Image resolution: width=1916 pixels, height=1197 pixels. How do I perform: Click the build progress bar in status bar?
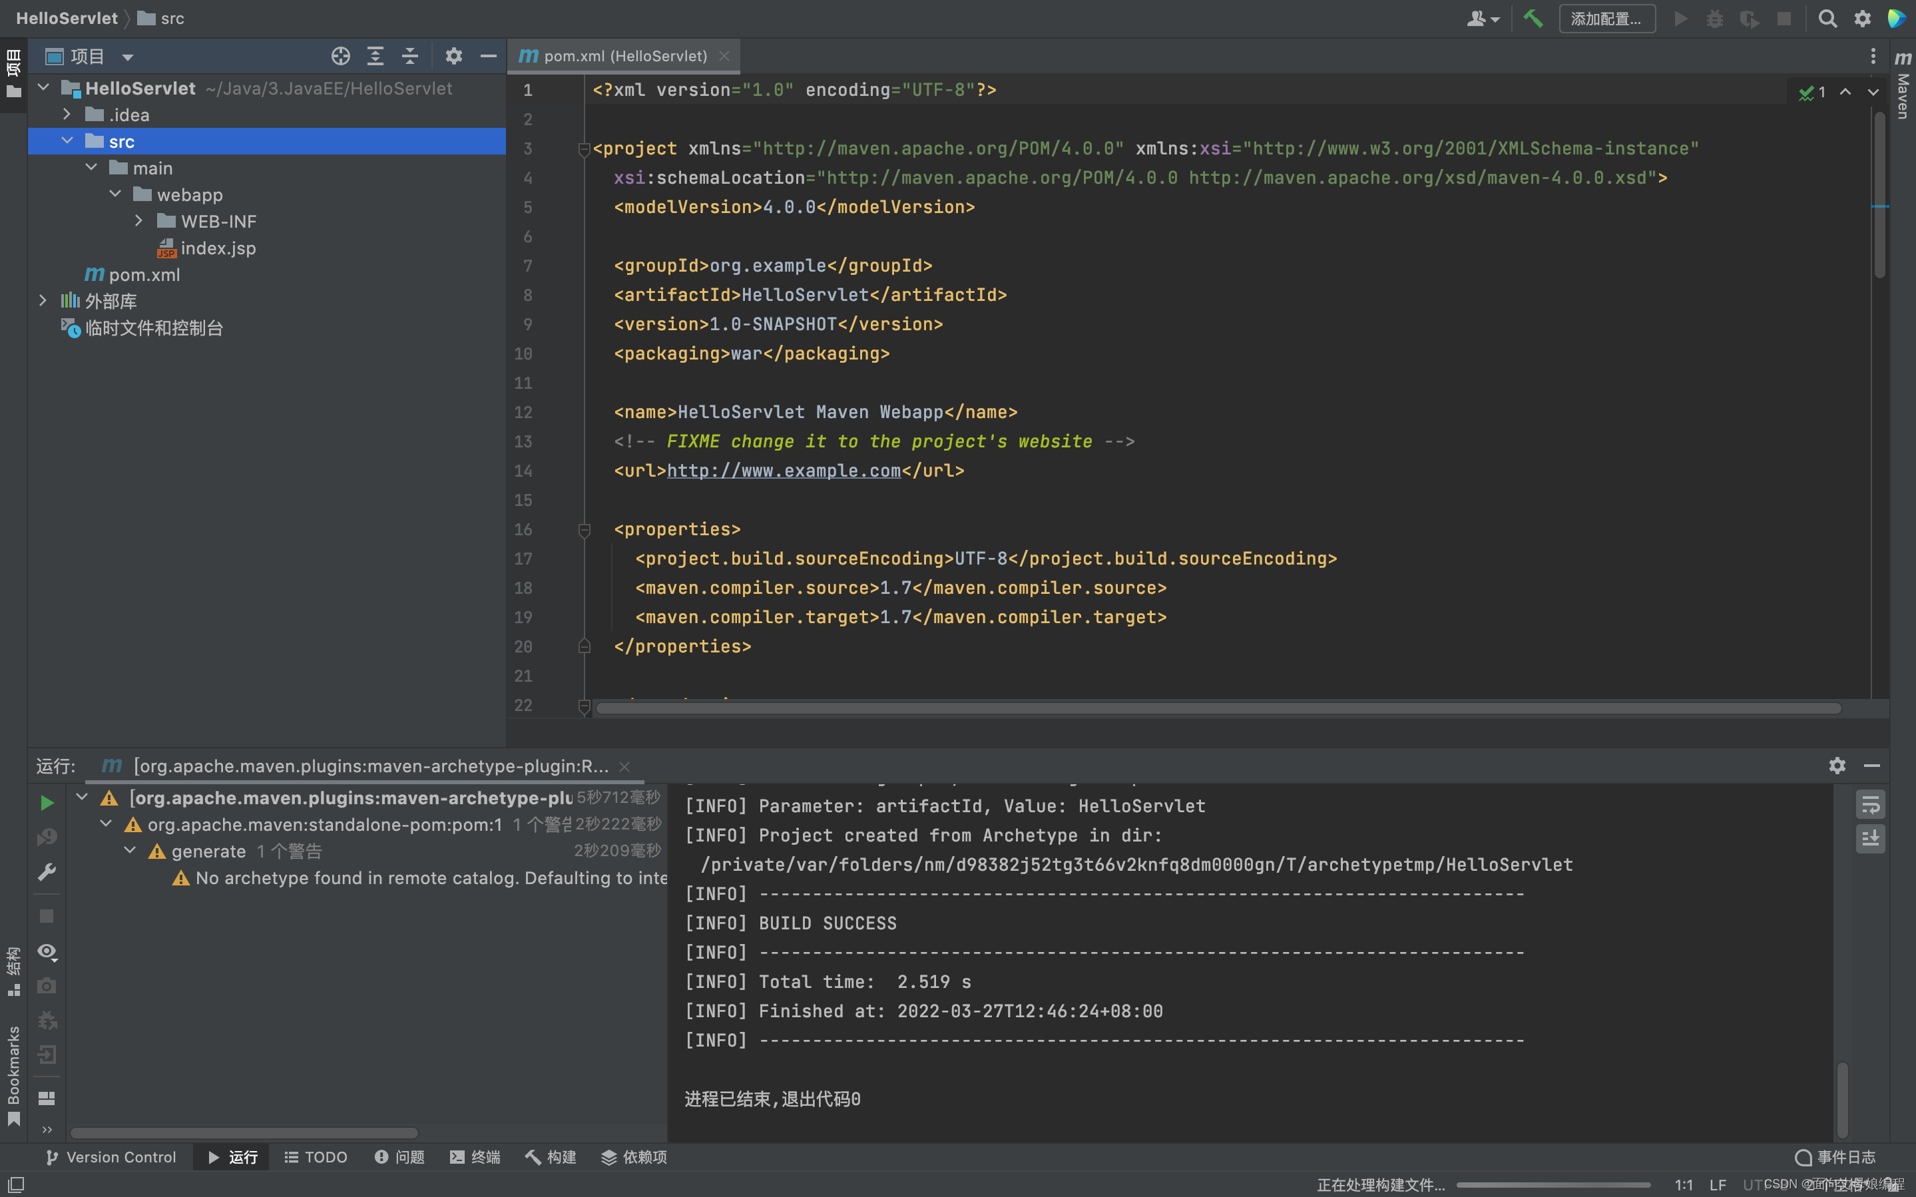point(1553,1185)
